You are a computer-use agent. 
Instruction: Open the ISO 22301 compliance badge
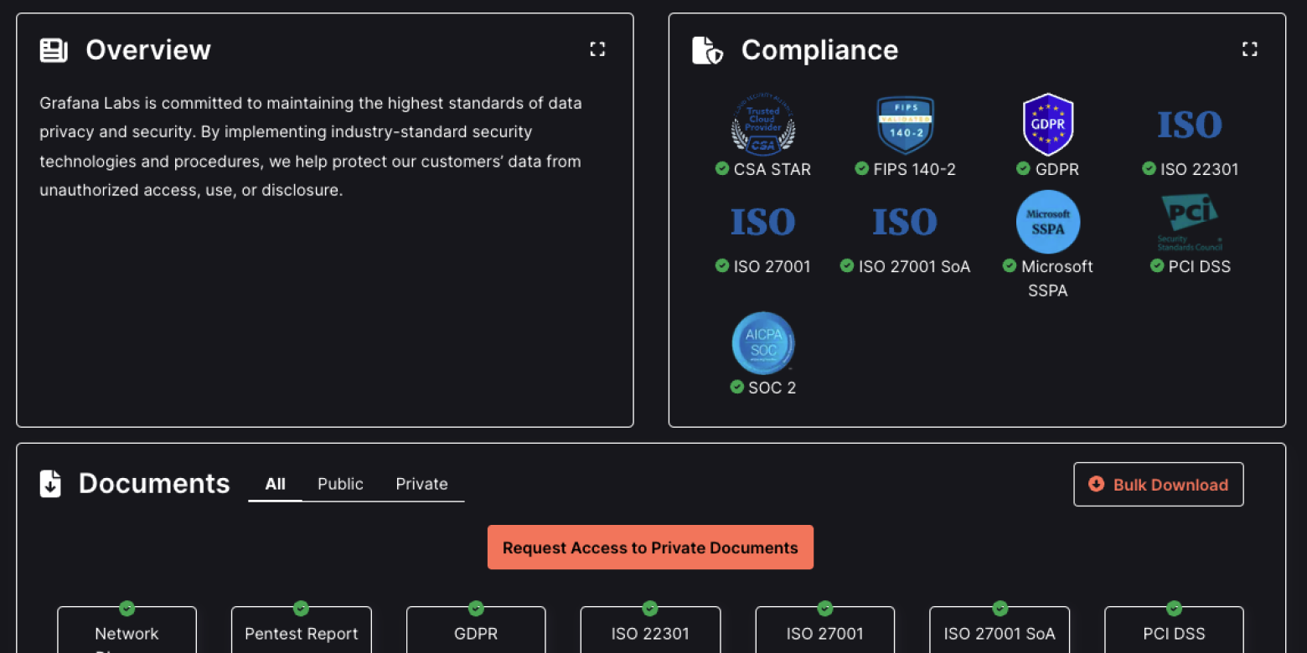click(x=1191, y=126)
